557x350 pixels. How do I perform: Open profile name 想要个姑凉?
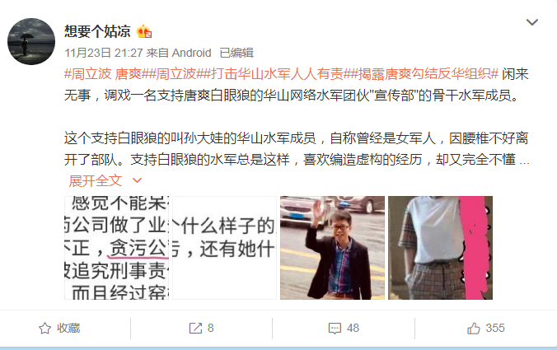point(97,31)
